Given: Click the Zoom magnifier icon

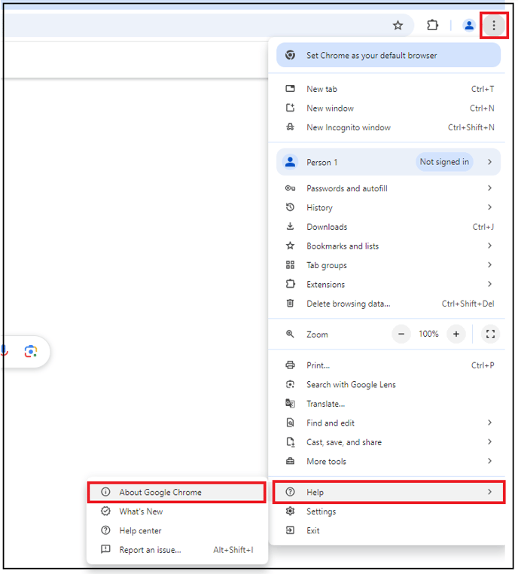Looking at the screenshot, I should 290,334.
